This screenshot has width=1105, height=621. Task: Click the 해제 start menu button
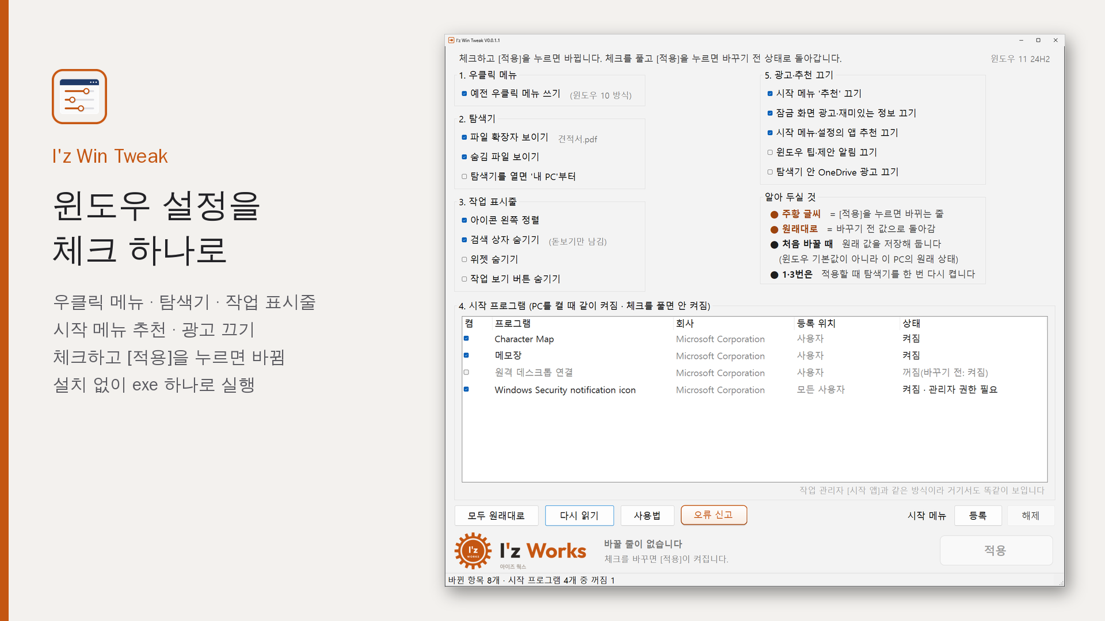click(1030, 516)
